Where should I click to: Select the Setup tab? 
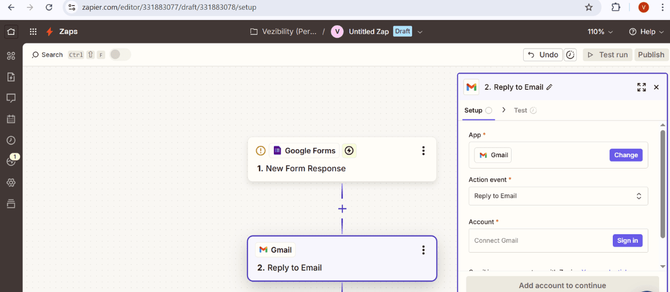pos(473,110)
